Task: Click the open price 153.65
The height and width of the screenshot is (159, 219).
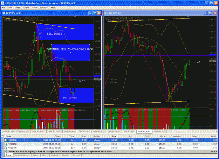Action: coord(114,148)
